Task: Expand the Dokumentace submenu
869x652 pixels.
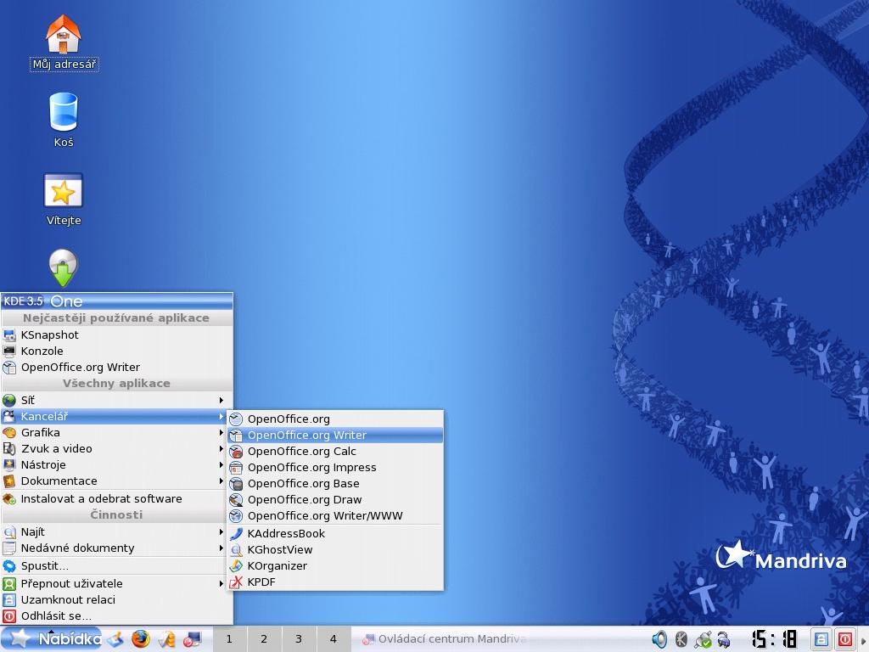Action: [x=117, y=481]
